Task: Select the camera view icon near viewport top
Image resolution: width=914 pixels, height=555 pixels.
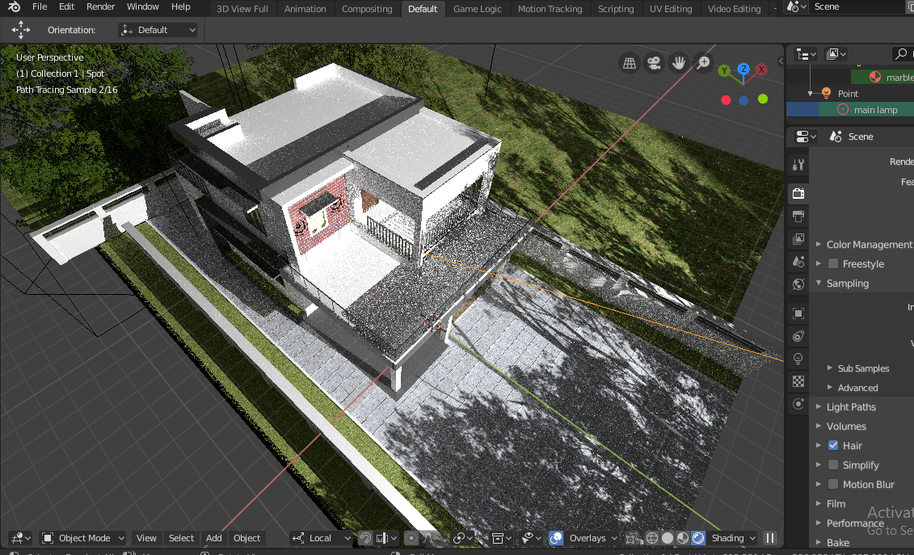Action: point(653,62)
